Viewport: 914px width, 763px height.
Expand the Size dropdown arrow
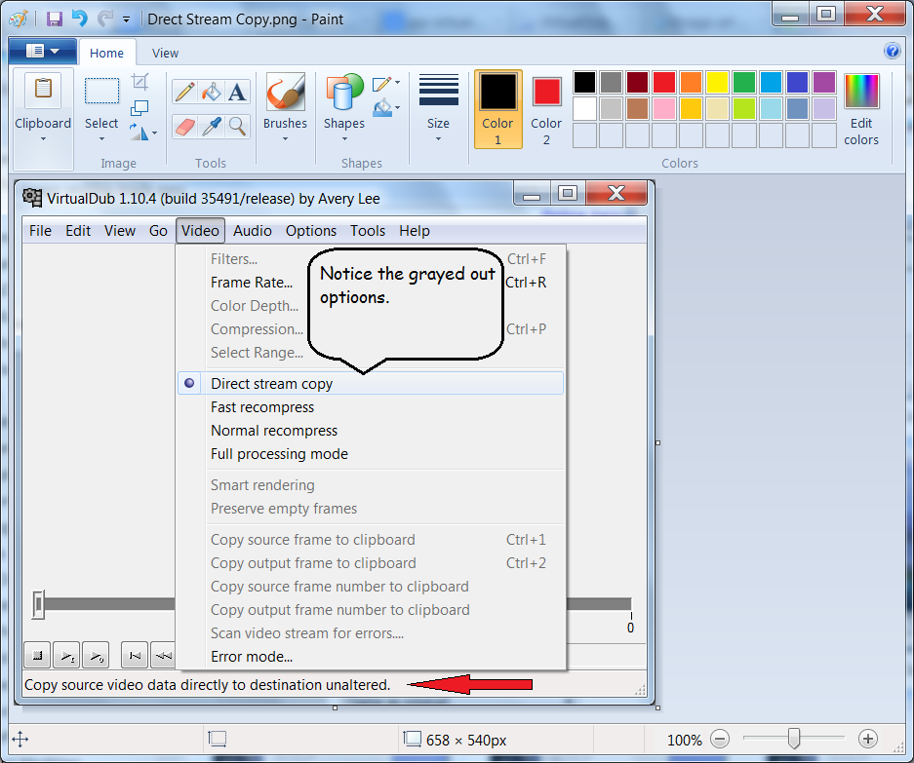pos(438,139)
